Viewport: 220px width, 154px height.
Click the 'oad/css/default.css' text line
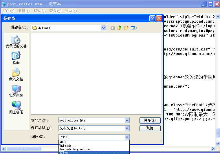tap(189, 49)
